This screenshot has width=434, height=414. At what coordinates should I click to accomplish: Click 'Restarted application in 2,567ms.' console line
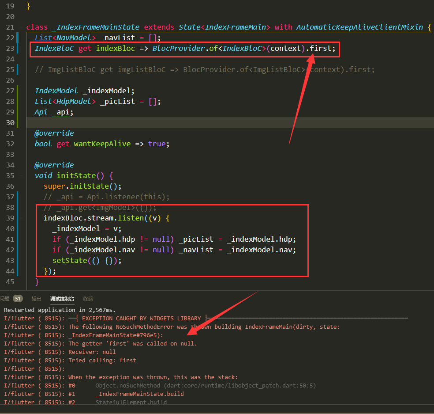(x=60, y=310)
